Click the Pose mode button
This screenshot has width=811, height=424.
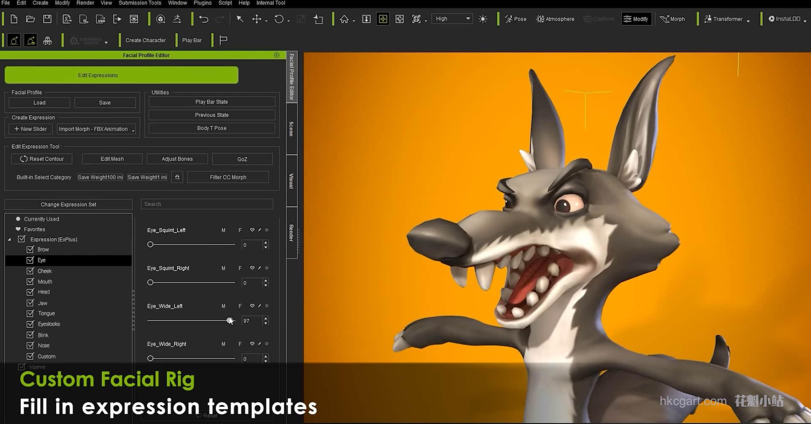click(x=516, y=19)
